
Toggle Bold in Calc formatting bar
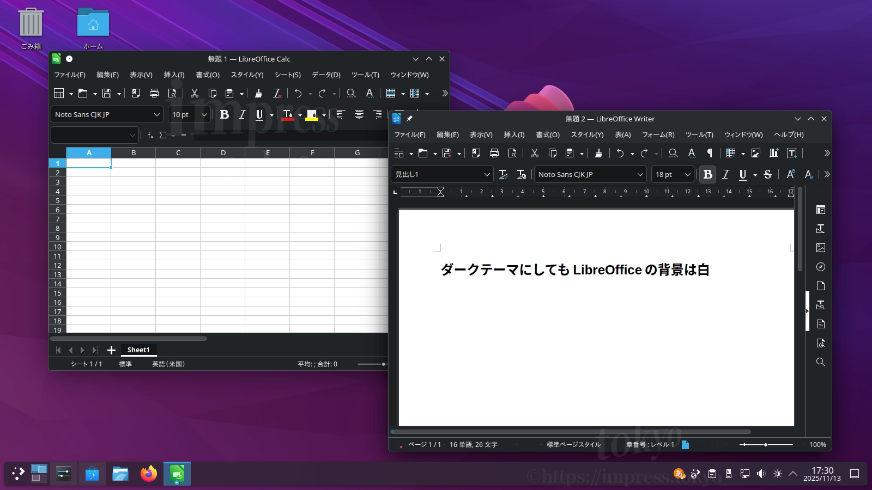[224, 114]
